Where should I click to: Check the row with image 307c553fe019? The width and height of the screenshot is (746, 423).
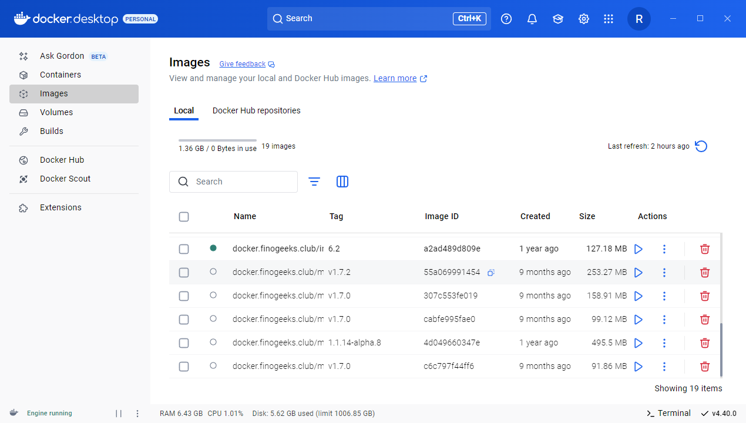[184, 296]
